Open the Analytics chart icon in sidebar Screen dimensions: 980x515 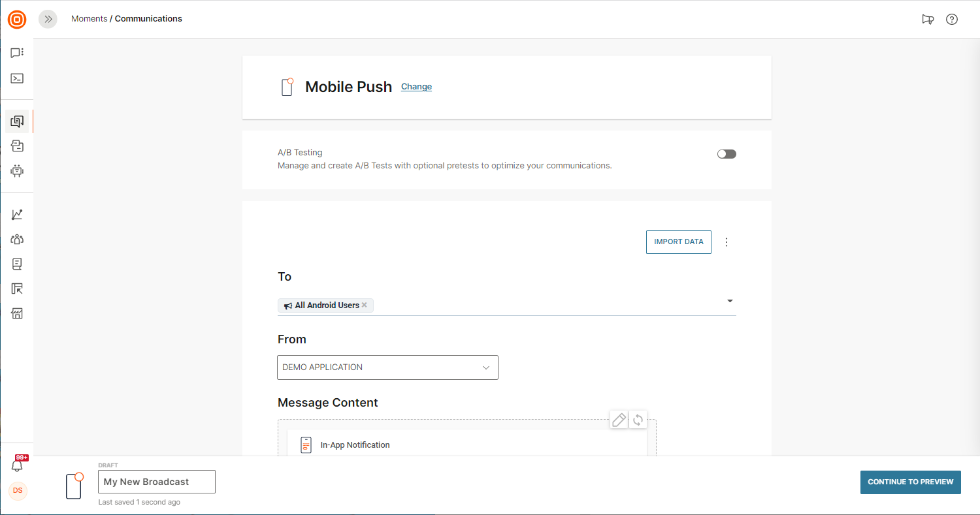tap(17, 214)
